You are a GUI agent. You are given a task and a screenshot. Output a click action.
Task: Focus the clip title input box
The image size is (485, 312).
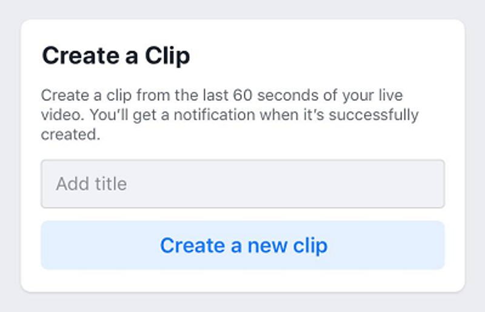coord(242,184)
